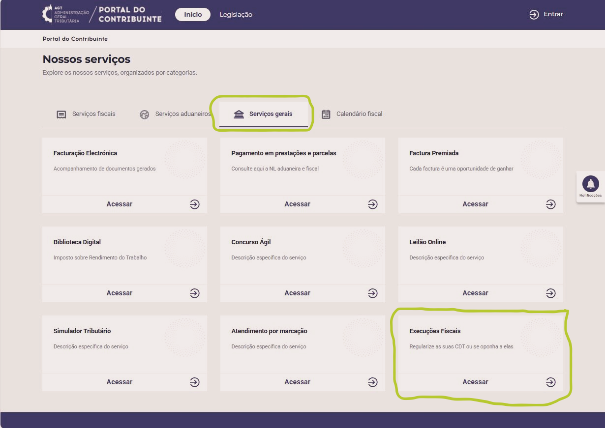Open the Execuções Fiscais card title
The height and width of the screenshot is (428, 605).
point(435,331)
